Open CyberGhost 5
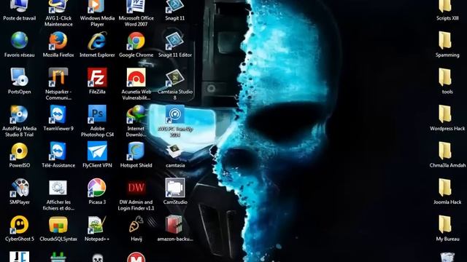The image size is (467, 262). click(x=20, y=225)
